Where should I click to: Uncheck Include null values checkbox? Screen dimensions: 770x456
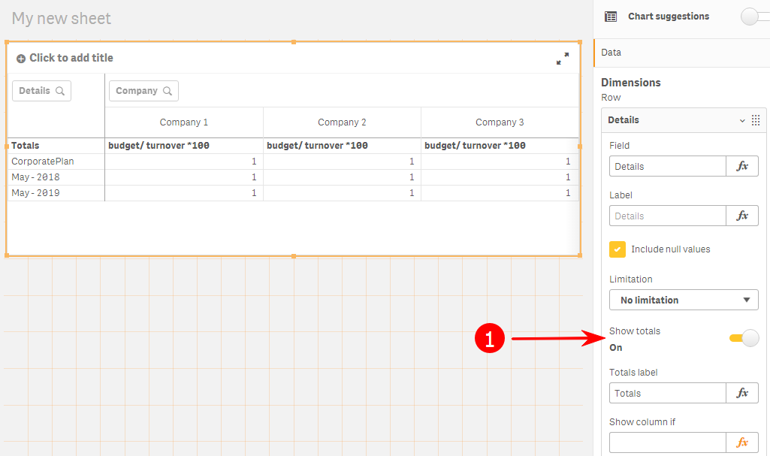pos(618,249)
